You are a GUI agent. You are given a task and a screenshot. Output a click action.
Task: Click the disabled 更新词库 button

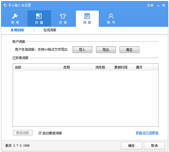click(23, 133)
